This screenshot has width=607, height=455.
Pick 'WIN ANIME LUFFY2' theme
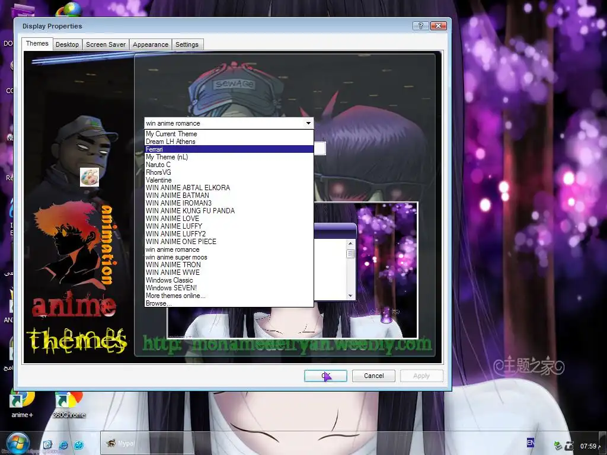click(229, 234)
